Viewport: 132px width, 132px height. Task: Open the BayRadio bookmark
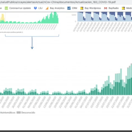tap(113, 8)
